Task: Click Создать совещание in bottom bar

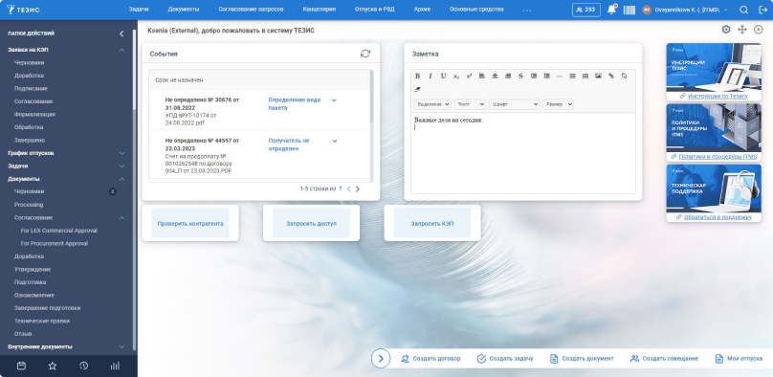Action: 664,358
